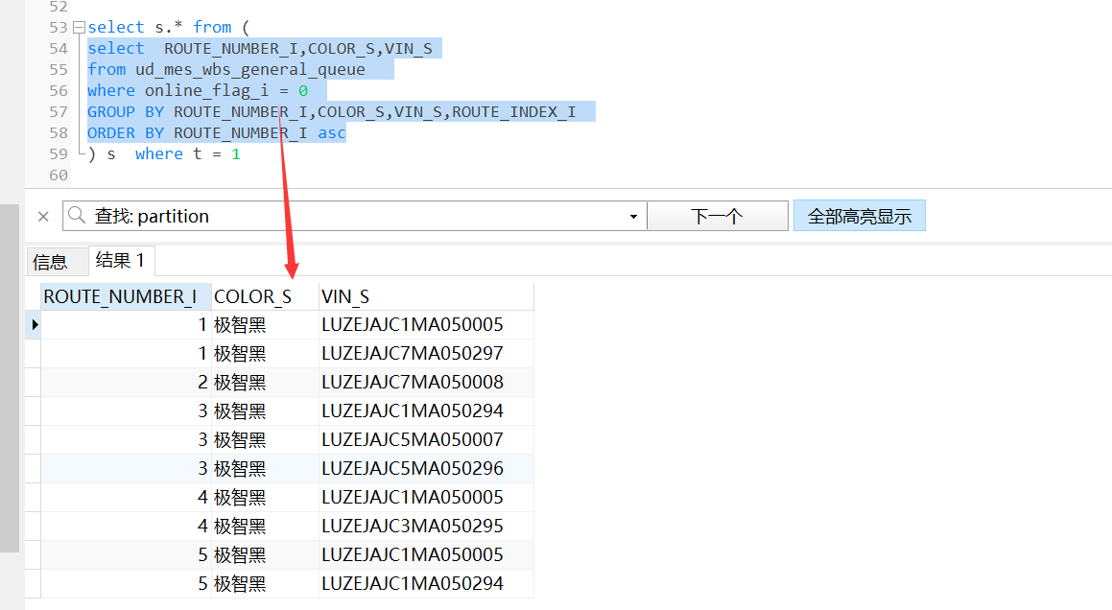Collapse the code block at line 53
Screen dimensions: 1112x610
coord(78,27)
